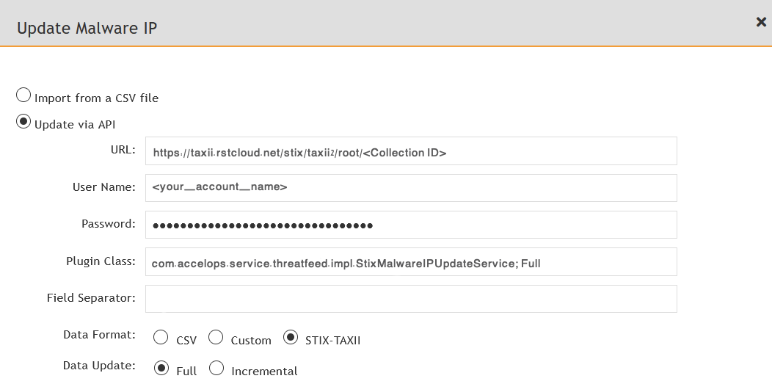Click the empty Field Separator box

click(x=411, y=299)
